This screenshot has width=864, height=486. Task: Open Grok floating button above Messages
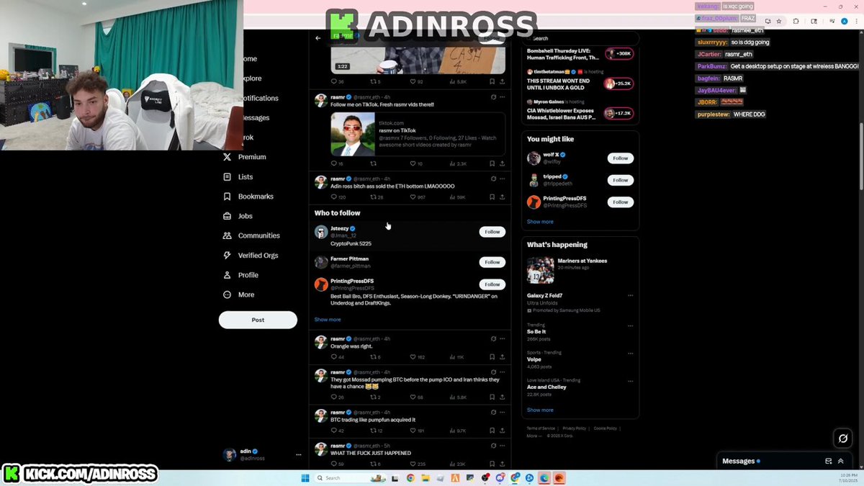point(842,438)
